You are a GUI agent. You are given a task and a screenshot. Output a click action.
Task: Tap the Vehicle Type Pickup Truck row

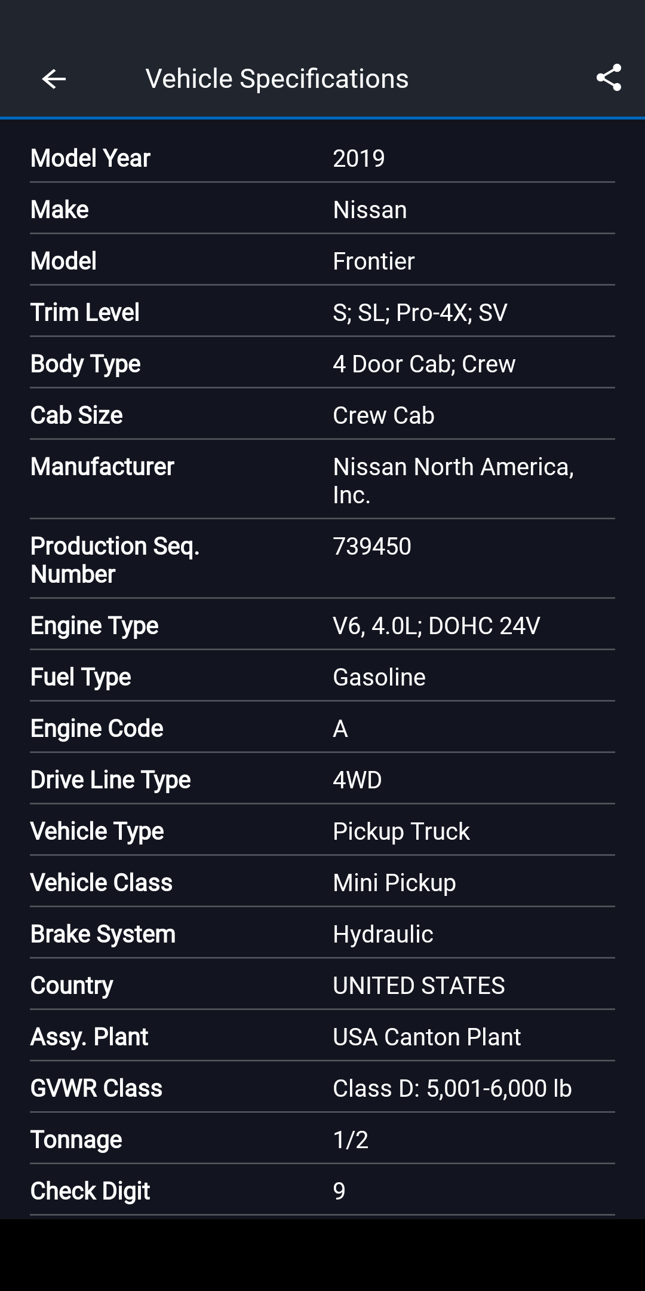322,830
